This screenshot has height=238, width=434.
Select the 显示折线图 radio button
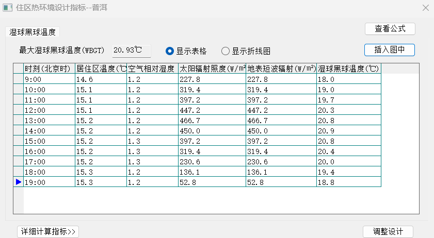pos(225,51)
